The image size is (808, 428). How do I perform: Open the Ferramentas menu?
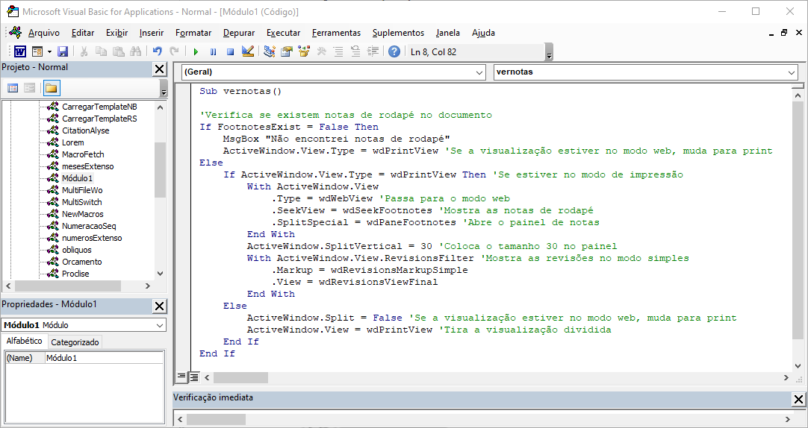(x=337, y=33)
